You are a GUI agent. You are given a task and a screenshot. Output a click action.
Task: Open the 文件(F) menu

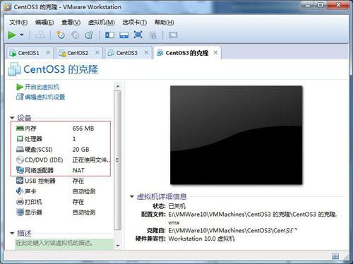(x=18, y=23)
